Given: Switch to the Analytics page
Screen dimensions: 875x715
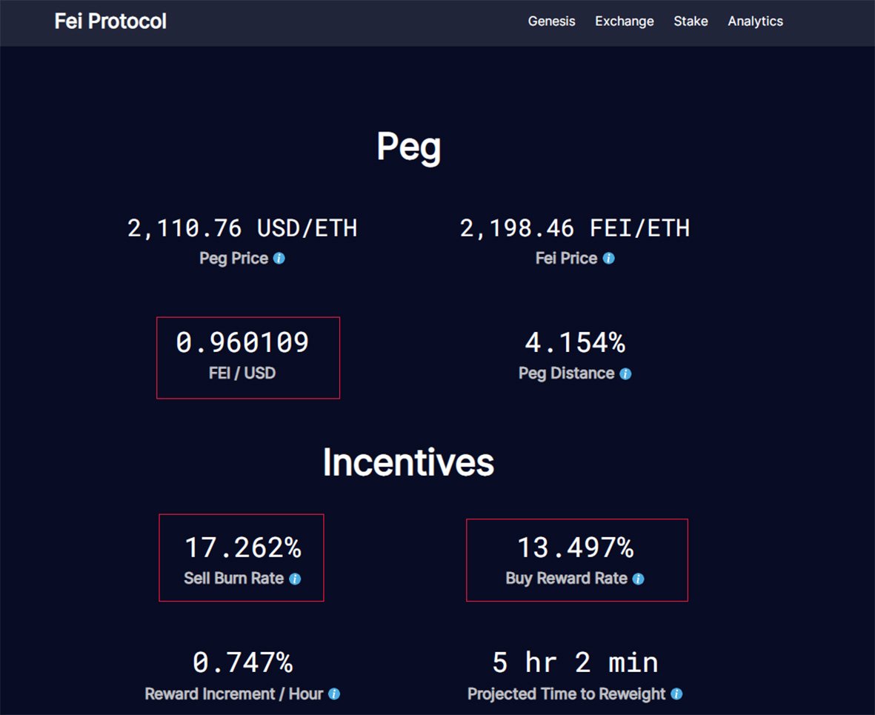Looking at the screenshot, I should click(755, 21).
